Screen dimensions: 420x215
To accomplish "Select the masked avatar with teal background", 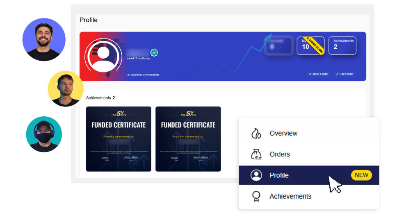I will point(44,134).
